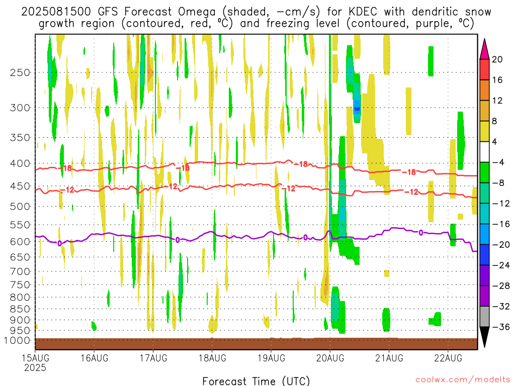Click the color bar value 8
This screenshot has width=515, height=386.
pos(495,121)
